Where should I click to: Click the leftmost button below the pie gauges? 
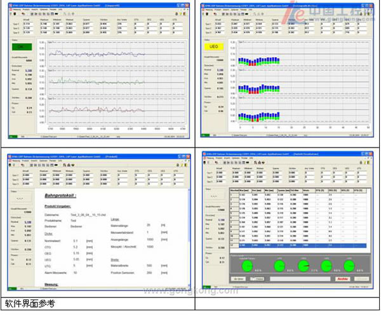(238, 278)
